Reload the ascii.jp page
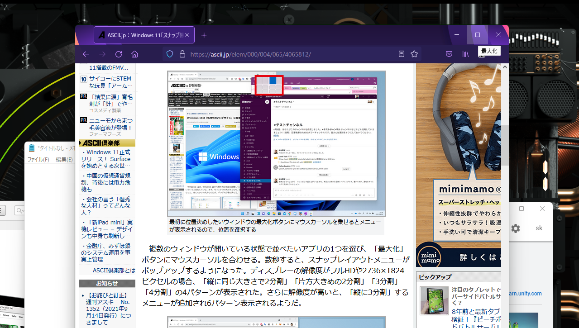Screen dimensions: 579x328 point(119,54)
